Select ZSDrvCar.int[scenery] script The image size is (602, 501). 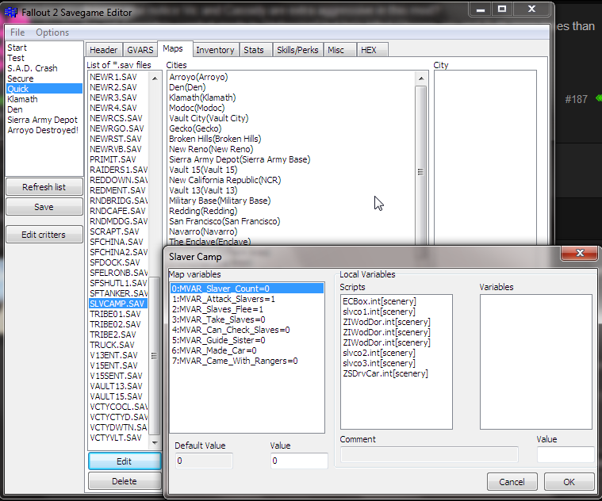pyautogui.click(x=397, y=373)
